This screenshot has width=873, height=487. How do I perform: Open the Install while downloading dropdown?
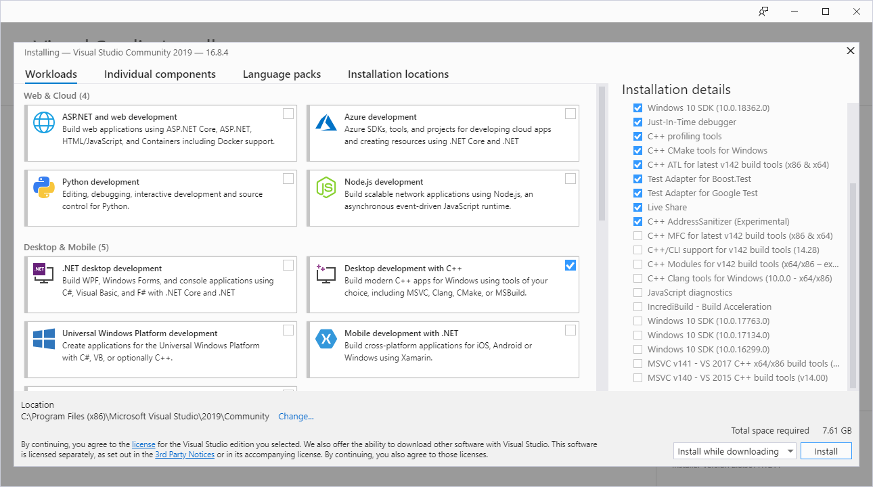click(736, 451)
